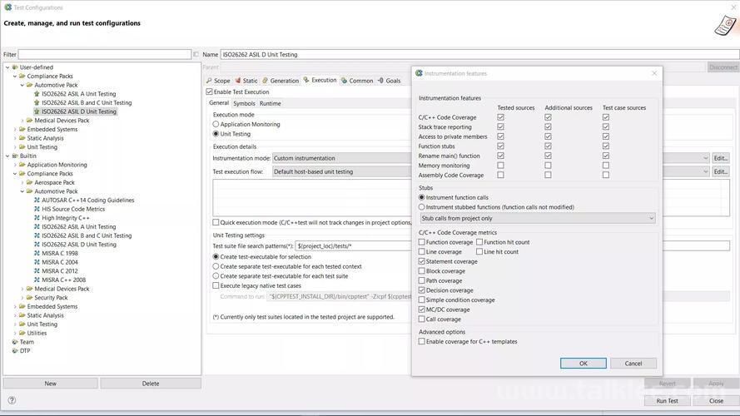Open the Runtime sub-tab
Screen dimensions: 740x416
(270, 103)
